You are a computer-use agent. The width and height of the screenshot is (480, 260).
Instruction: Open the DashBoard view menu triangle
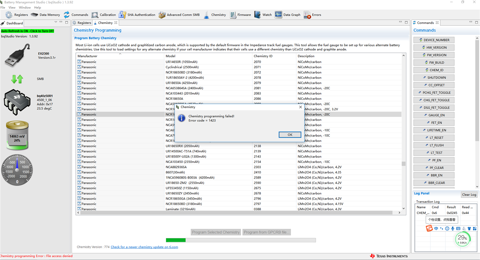coord(56,22)
